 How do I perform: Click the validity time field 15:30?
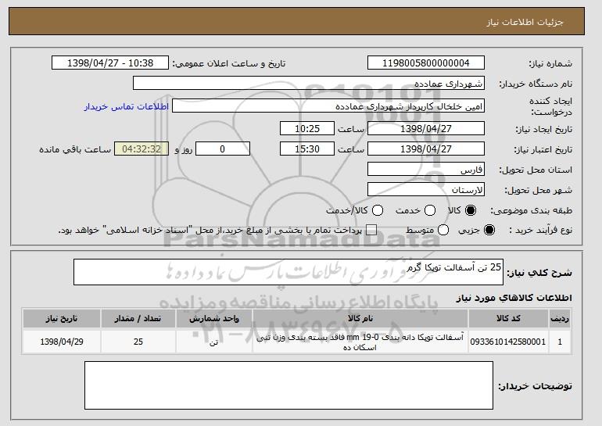307,149
